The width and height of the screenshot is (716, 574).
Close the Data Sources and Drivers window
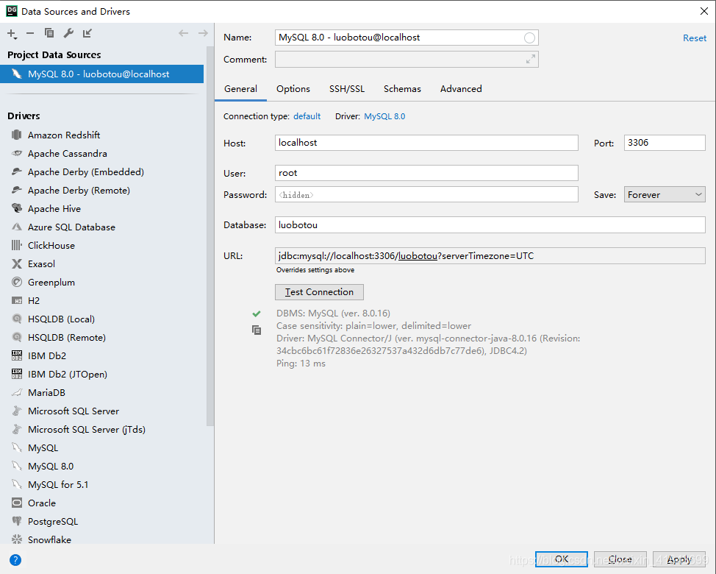coord(704,12)
